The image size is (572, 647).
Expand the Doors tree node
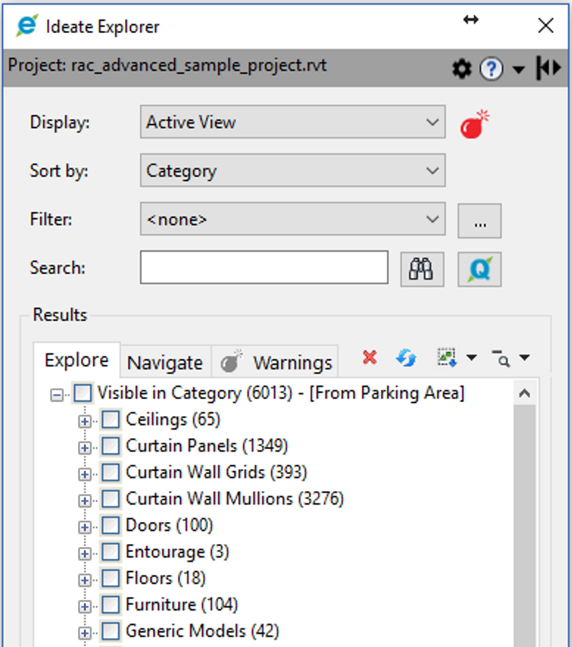[84, 528]
